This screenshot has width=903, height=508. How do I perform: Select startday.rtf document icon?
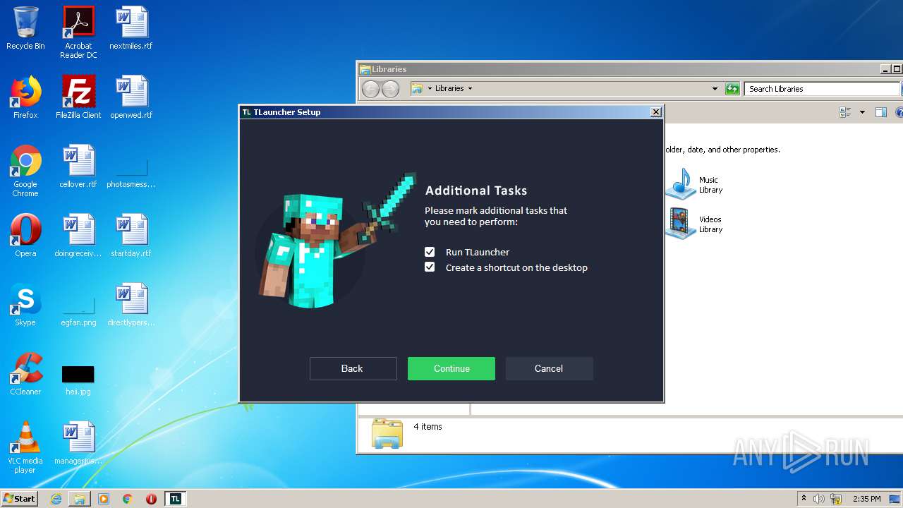coord(131,236)
